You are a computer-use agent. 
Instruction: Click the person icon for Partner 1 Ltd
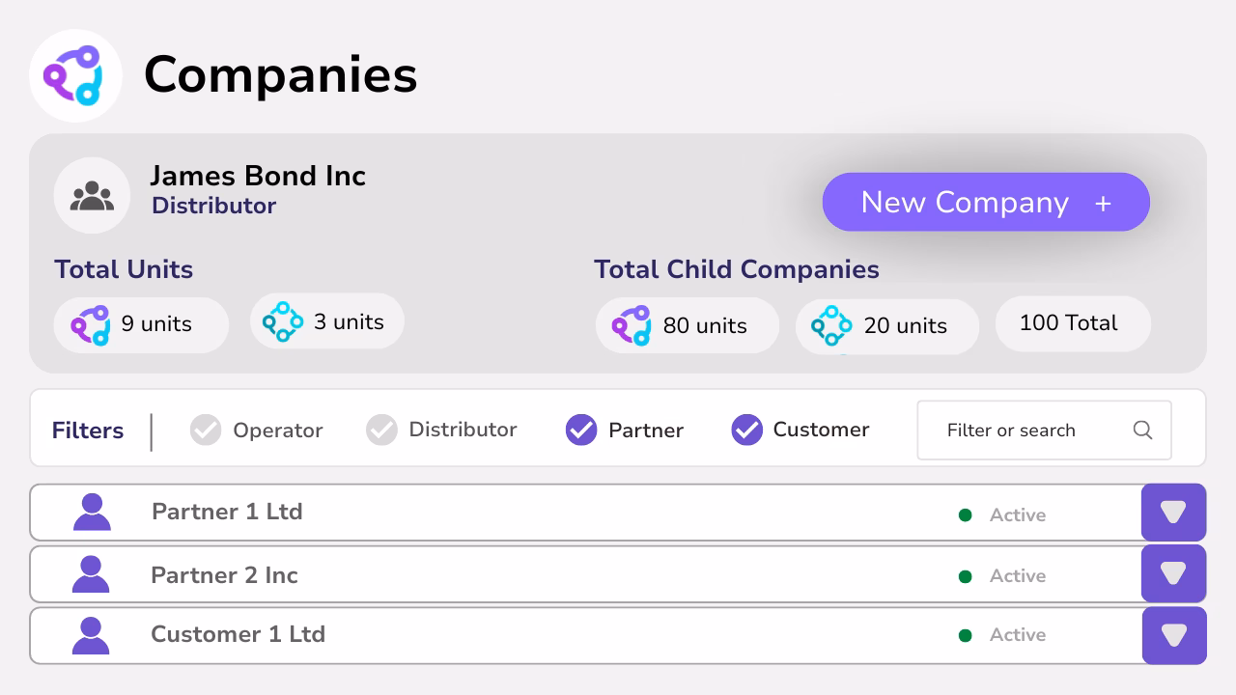tap(92, 512)
